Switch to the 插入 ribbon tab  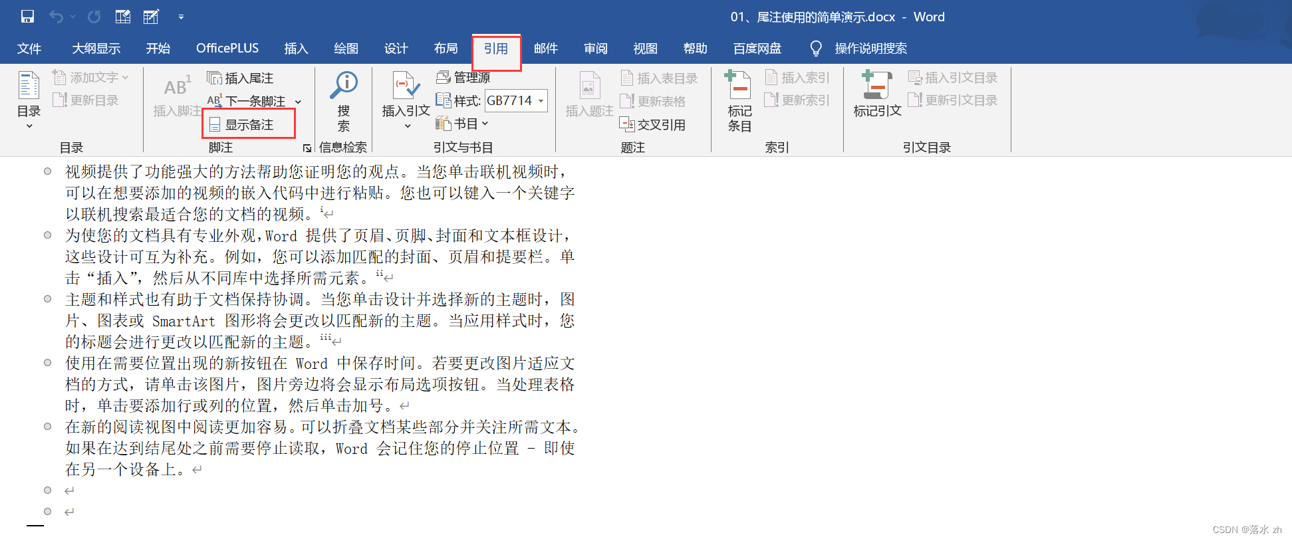point(296,49)
